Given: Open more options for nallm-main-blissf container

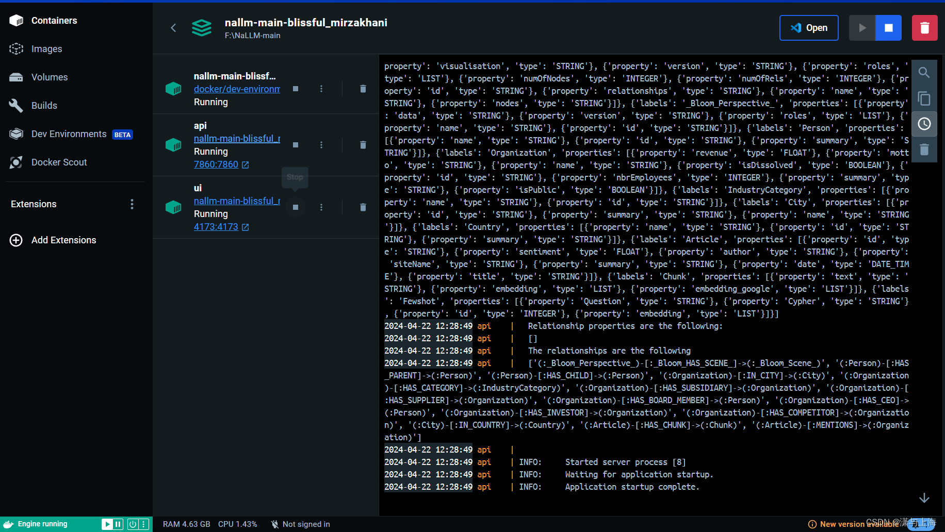Looking at the screenshot, I should [x=321, y=89].
